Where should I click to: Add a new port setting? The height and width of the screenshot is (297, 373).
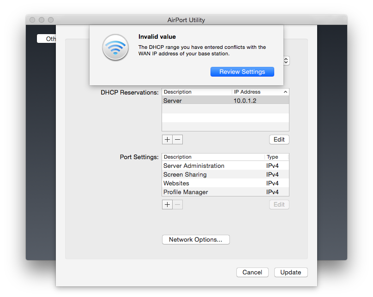click(x=167, y=205)
